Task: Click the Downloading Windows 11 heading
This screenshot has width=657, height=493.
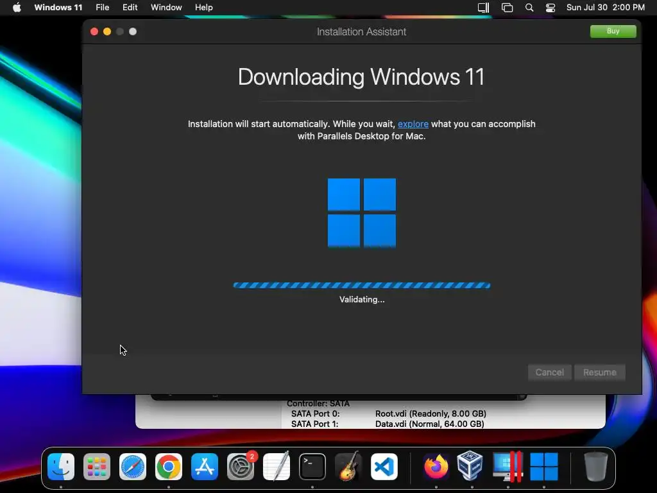Action: [361, 77]
